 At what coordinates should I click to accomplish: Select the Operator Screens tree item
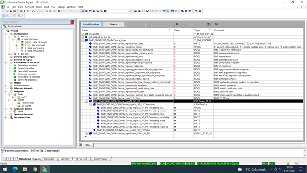23,114
